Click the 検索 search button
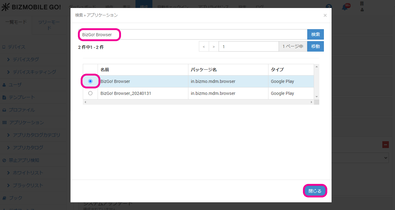395x210 pixels. (x=315, y=34)
